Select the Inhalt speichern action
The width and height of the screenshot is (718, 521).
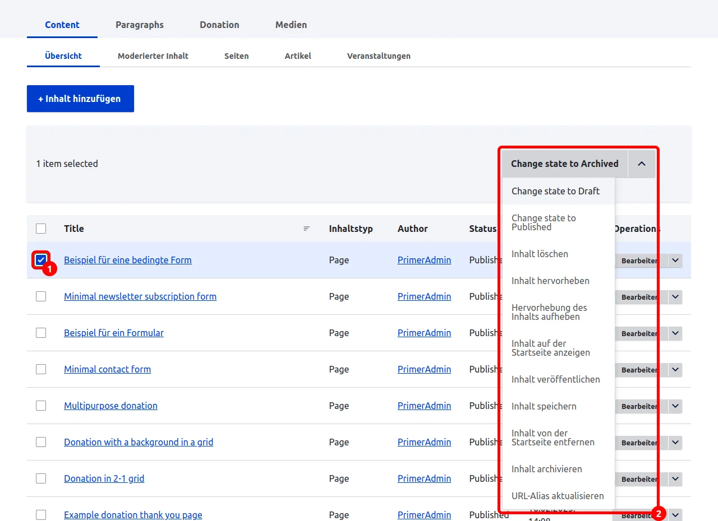point(559,406)
